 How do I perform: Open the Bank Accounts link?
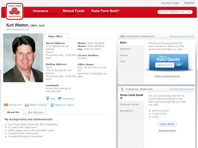click(160, 111)
